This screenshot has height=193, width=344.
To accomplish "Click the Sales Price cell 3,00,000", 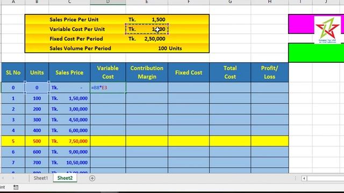I will click(69, 109).
